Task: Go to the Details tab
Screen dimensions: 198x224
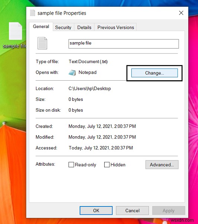Action: tap(84, 27)
